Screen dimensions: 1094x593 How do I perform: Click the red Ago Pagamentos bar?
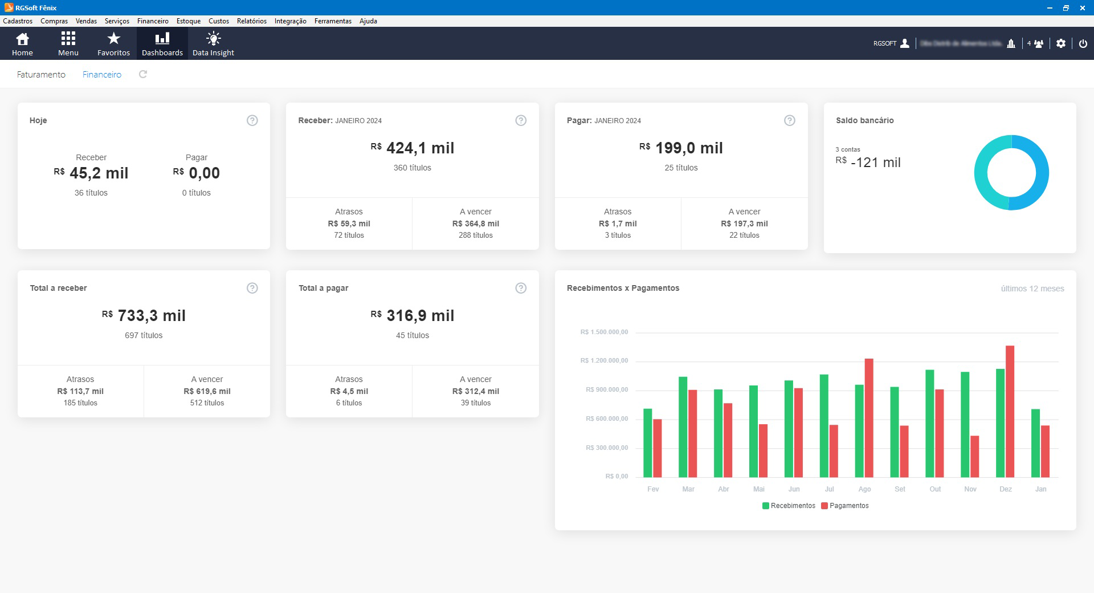coord(869,418)
